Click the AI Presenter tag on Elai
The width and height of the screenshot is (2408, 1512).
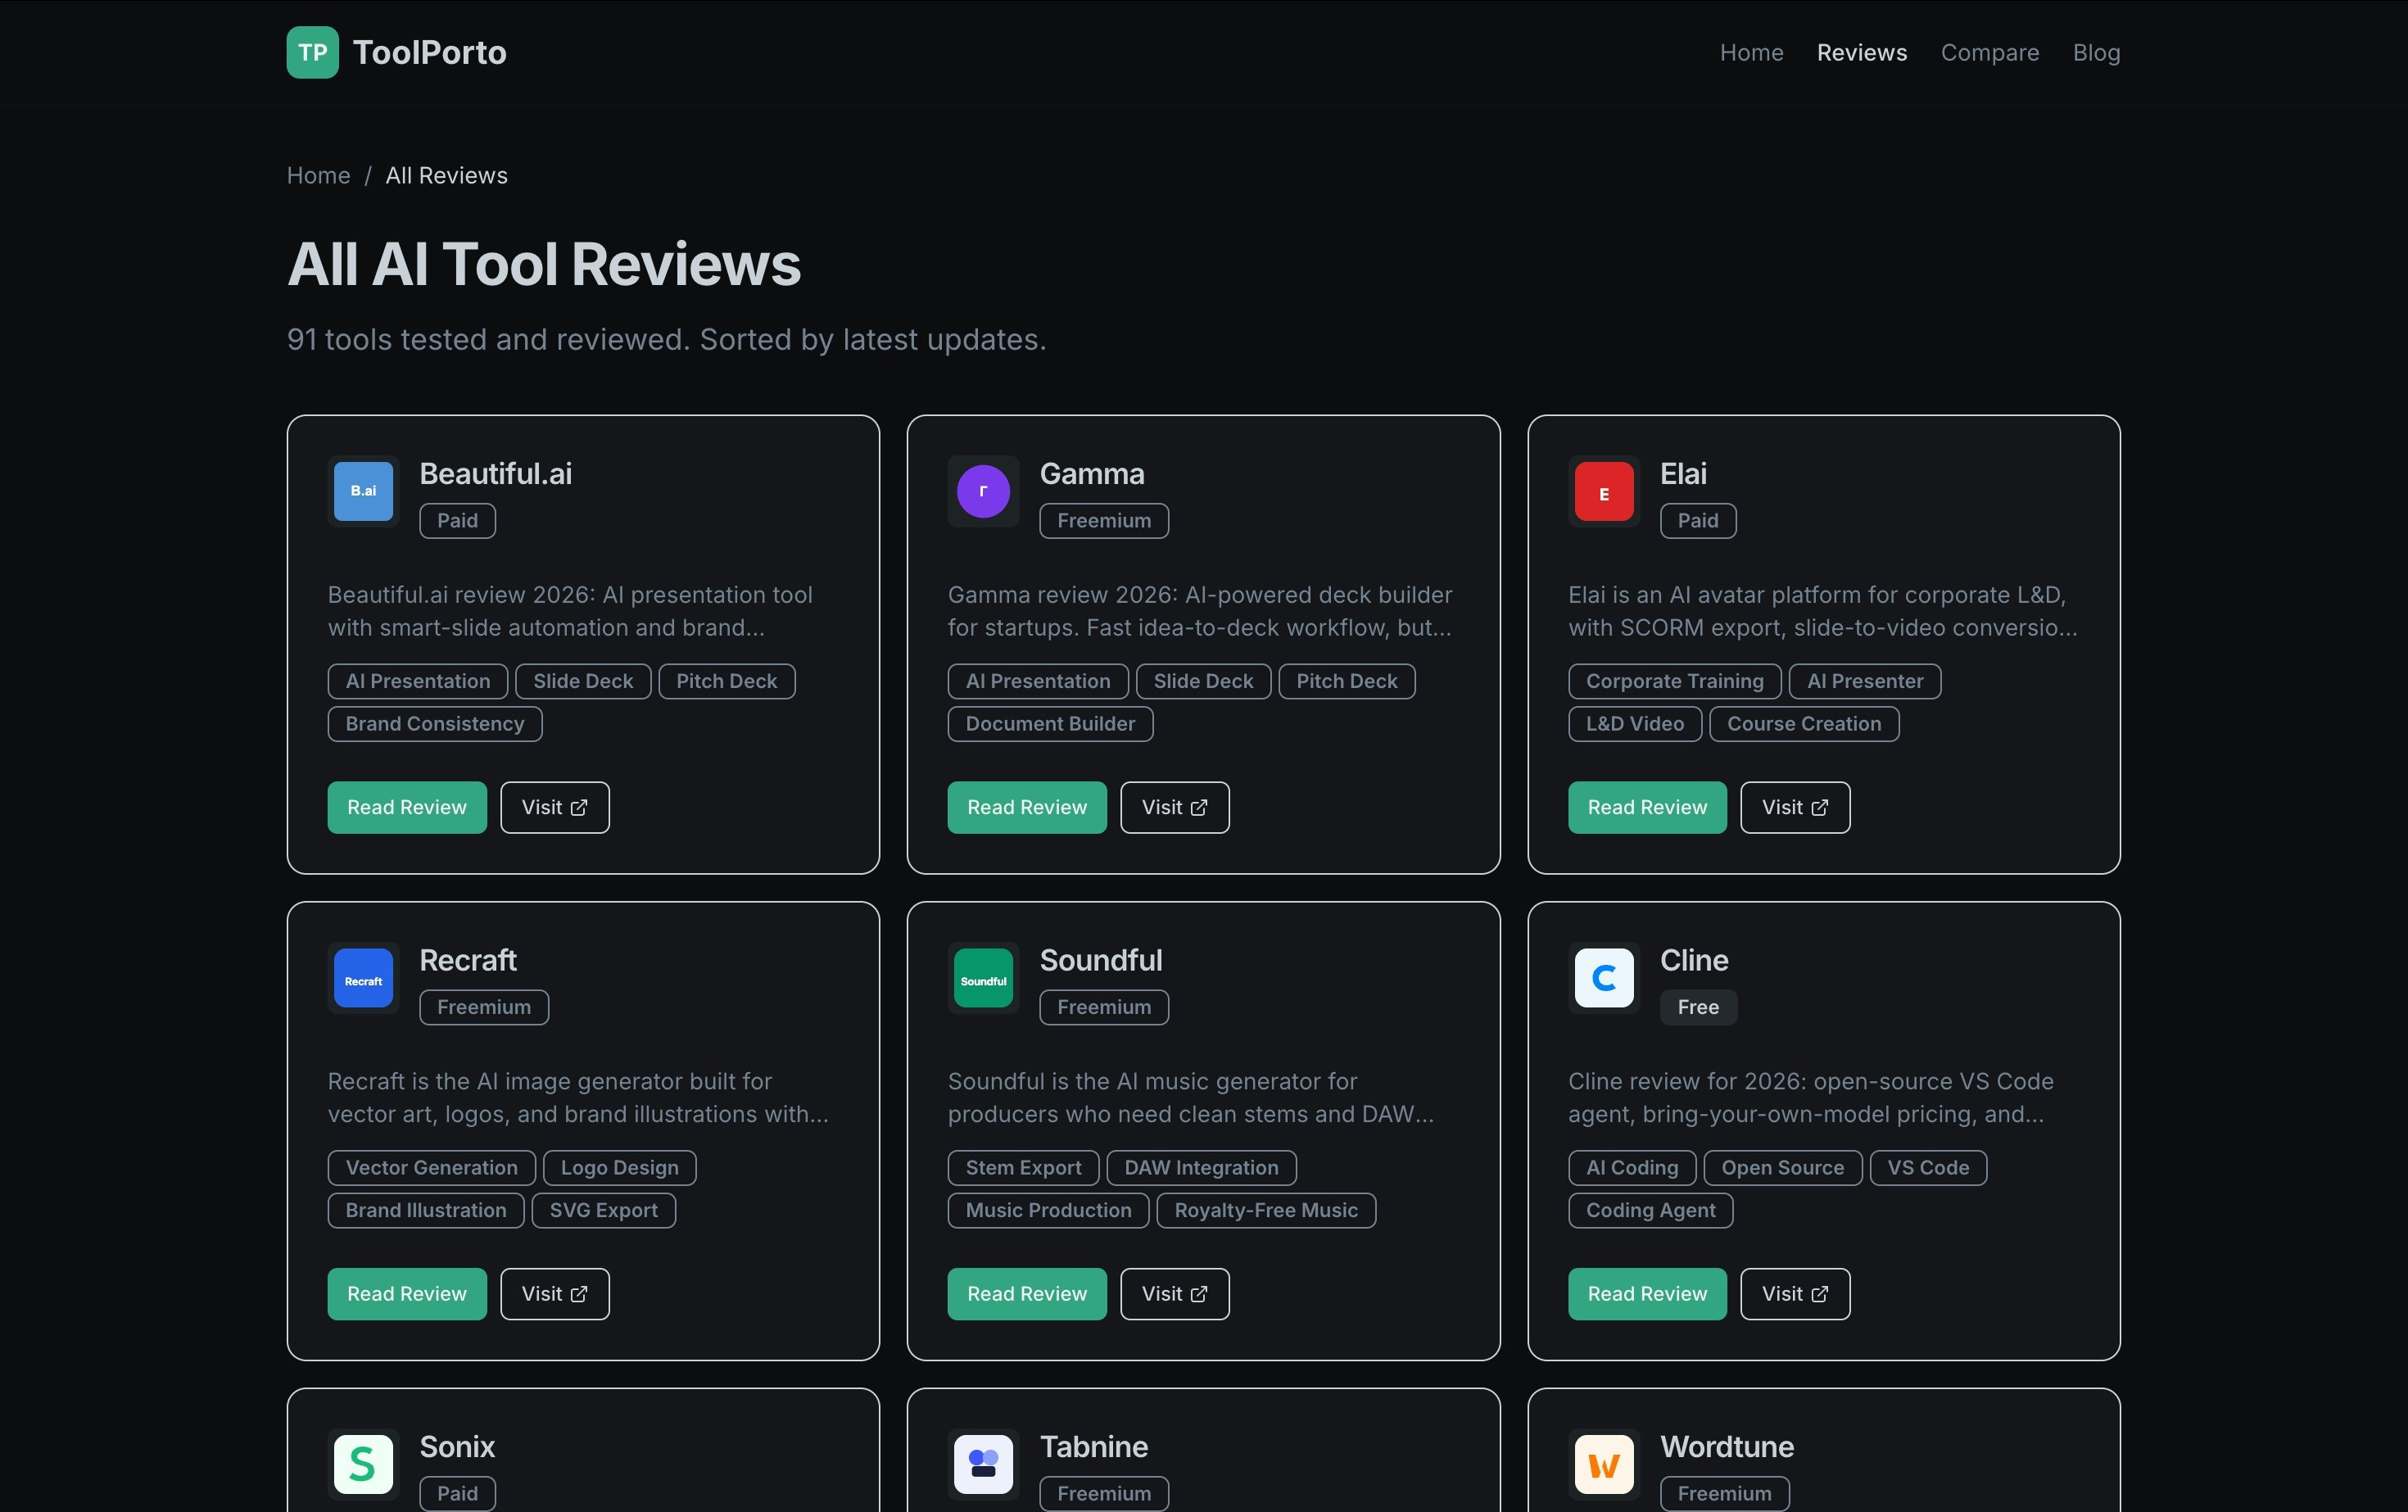pyautogui.click(x=1865, y=681)
